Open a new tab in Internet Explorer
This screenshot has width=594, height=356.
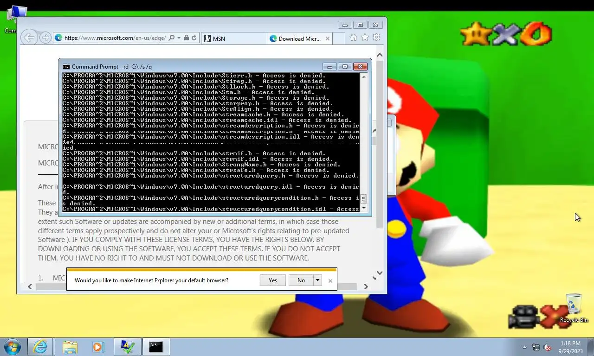pyautogui.click(x=339, y=38)
